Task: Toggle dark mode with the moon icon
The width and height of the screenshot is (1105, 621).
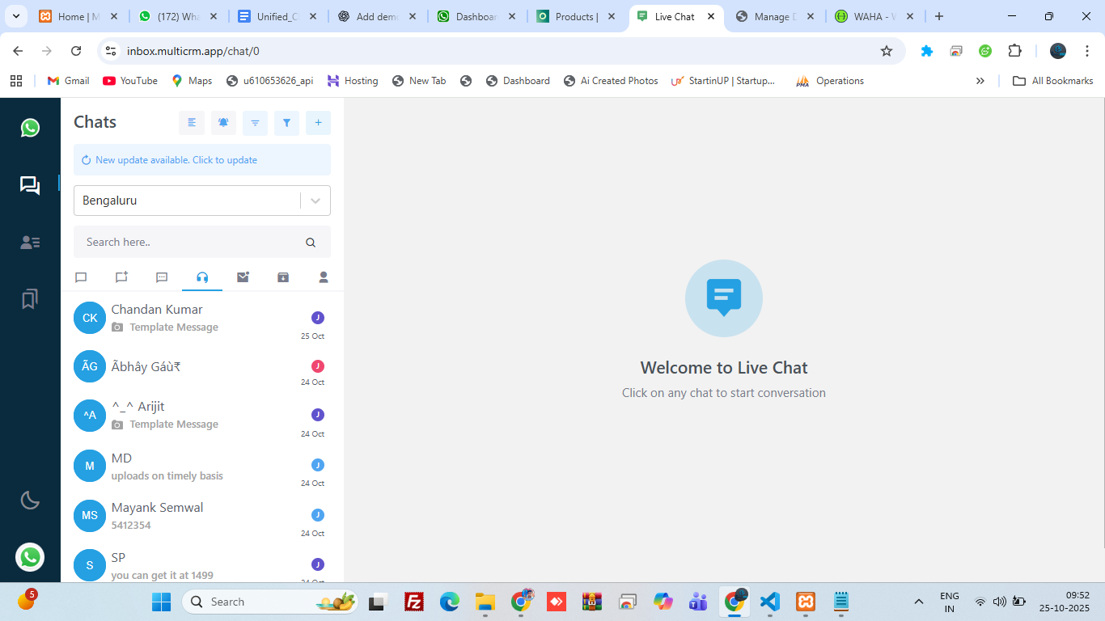Action: pos(30,500)
